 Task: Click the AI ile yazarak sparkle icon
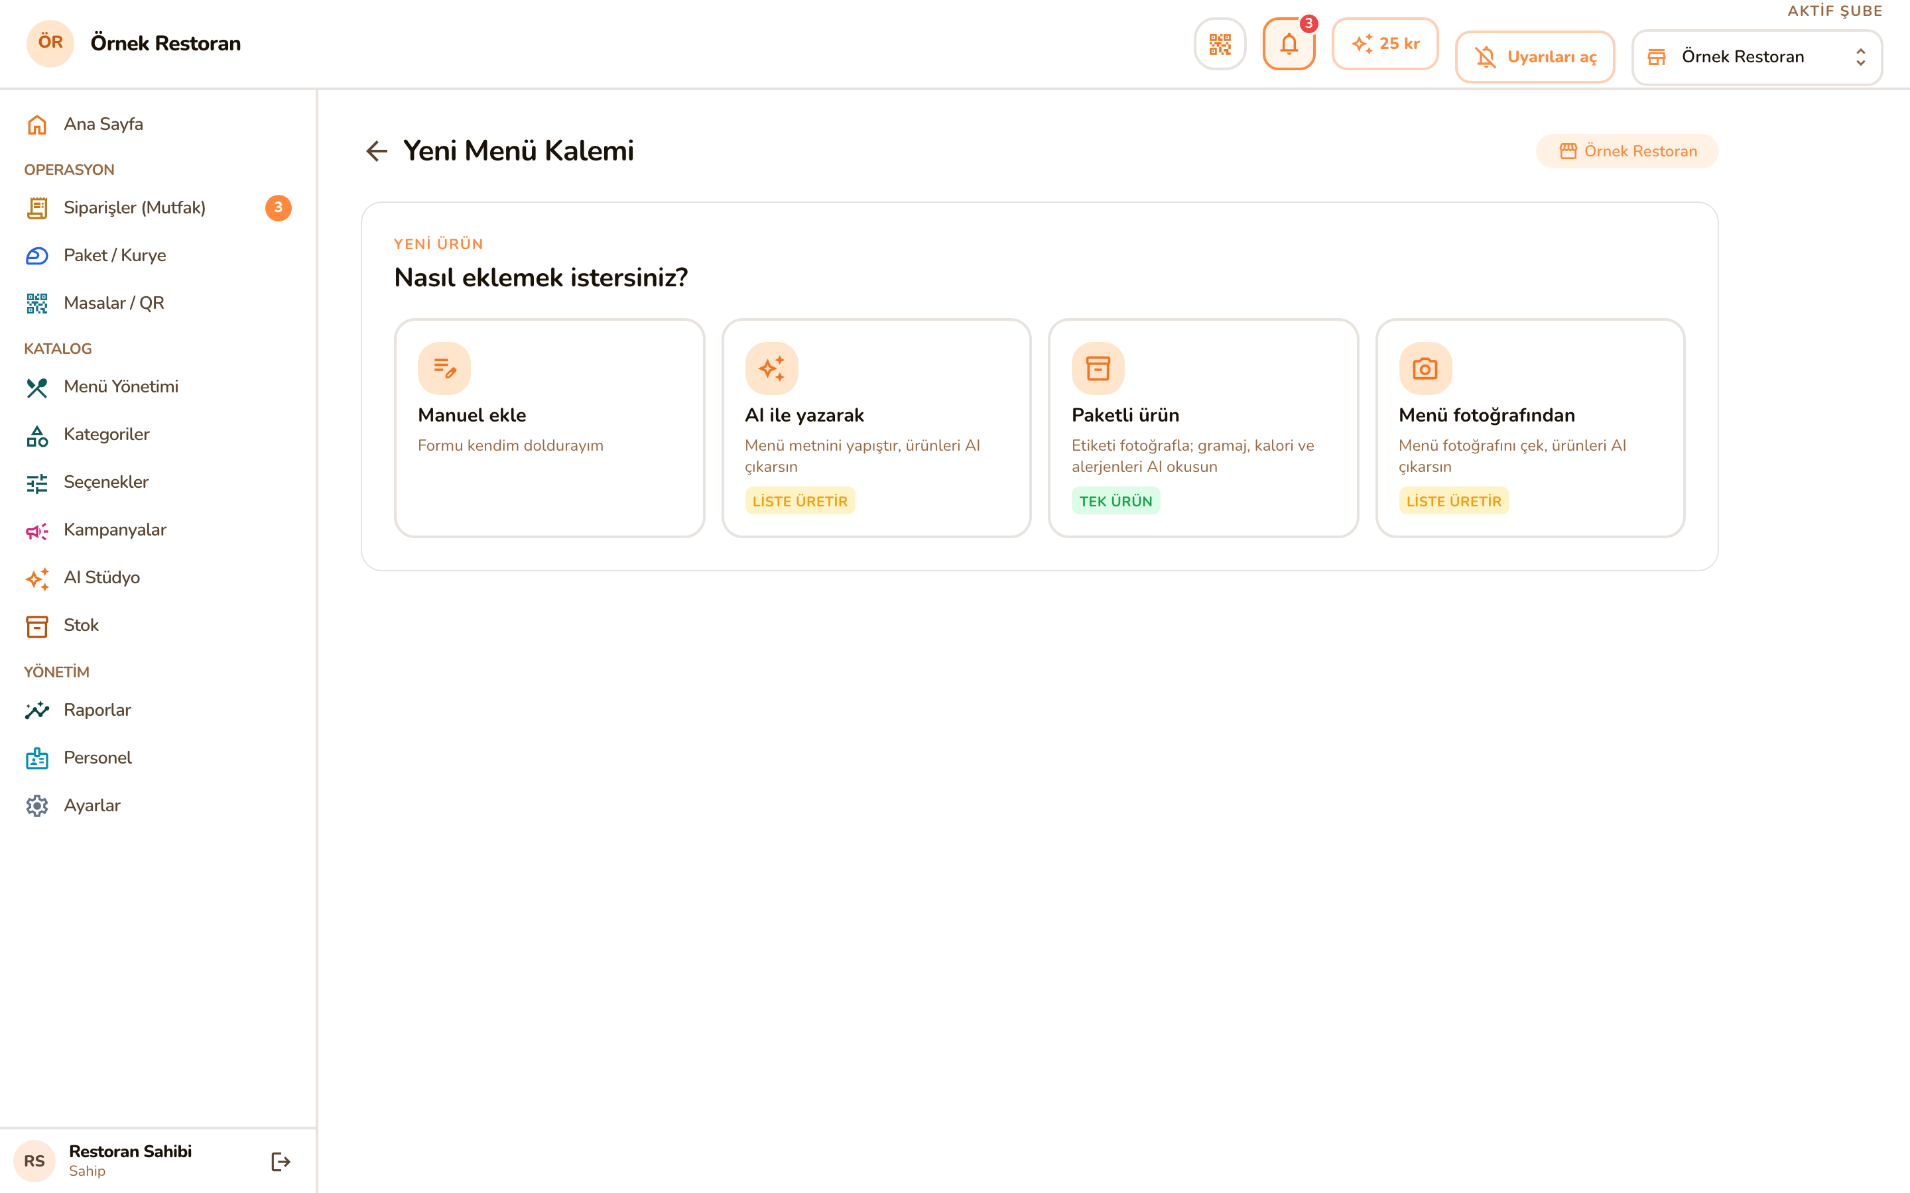coord(771,369)
